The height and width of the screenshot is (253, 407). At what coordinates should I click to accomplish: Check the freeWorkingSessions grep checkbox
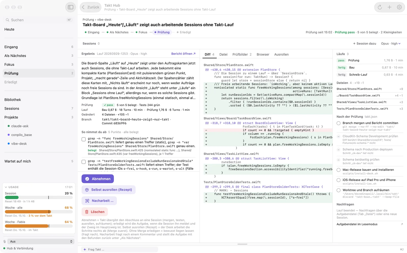83,139
